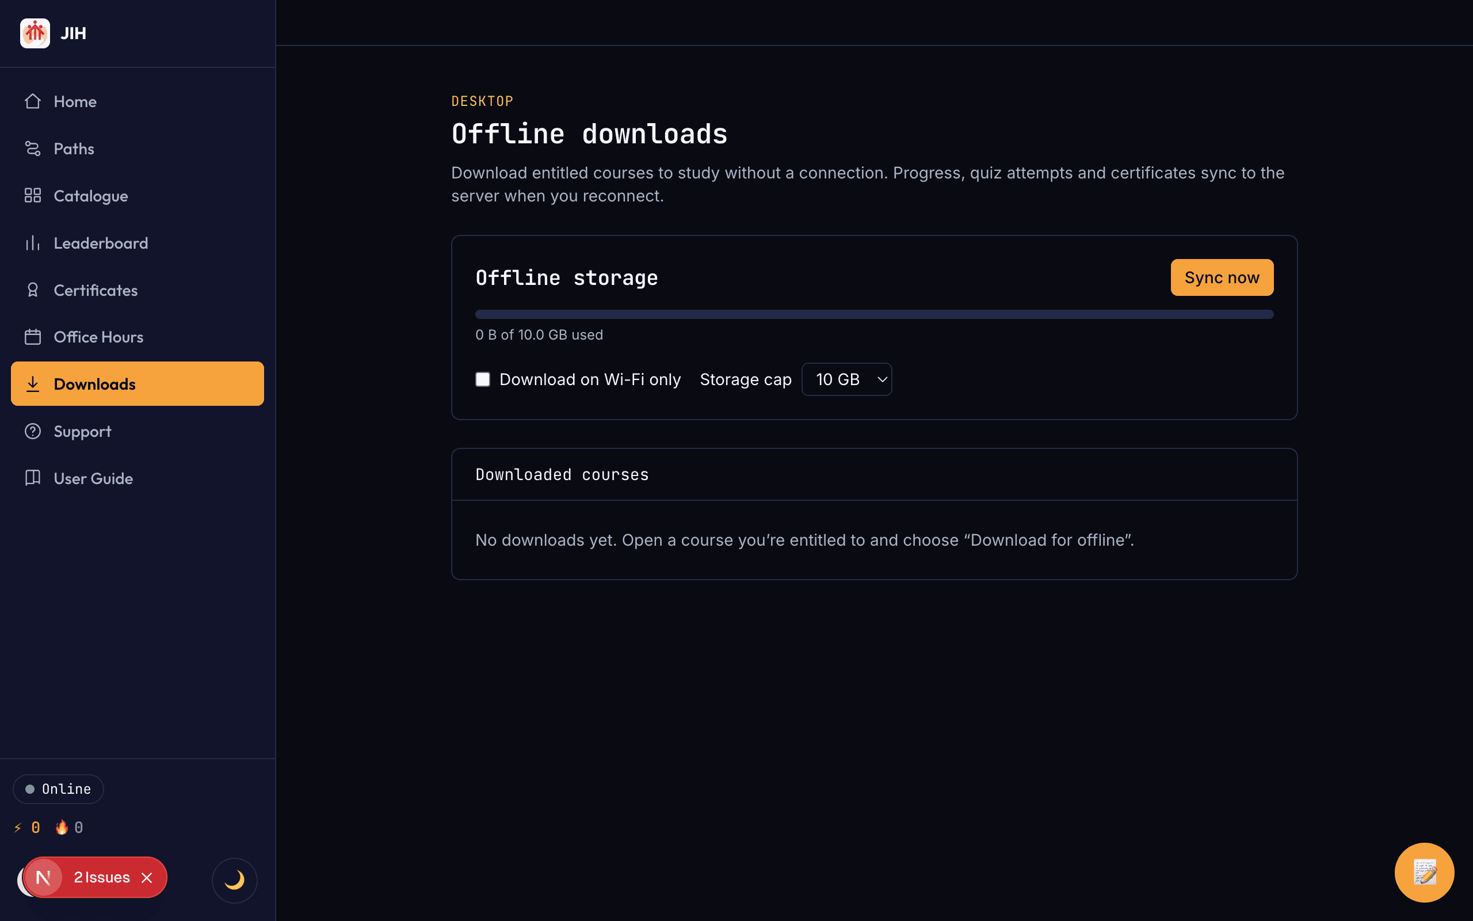This screenshot has height=921, width=1473.
Task: Open the Home icon in sidebar
Action: [33, 101]
